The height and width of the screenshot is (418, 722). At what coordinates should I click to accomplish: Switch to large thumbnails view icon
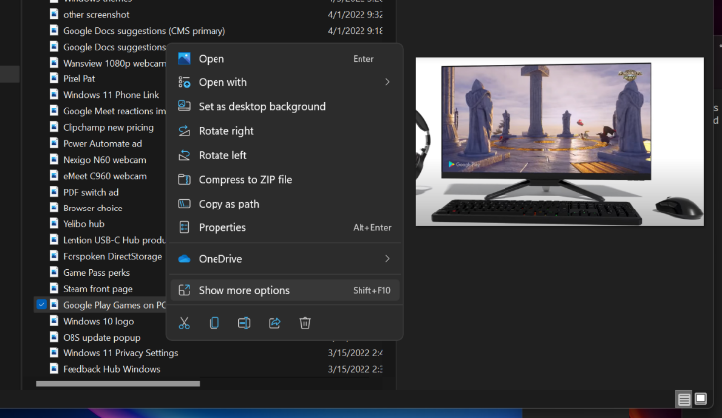pos(700,399)
